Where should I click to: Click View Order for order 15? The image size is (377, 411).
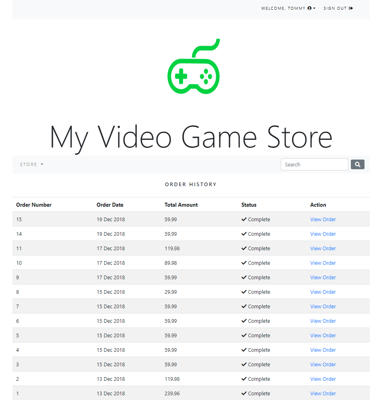point(323,219)
